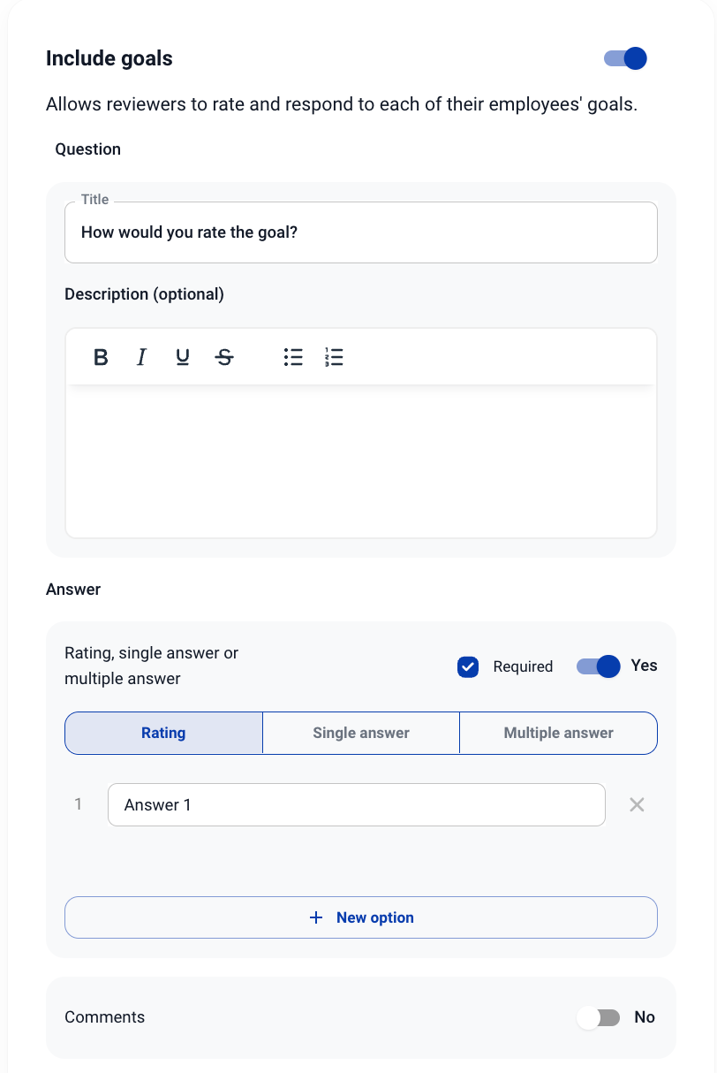
Task: Apply strikethrough formatting in description toolbar
Action: [x=225, y=357]
